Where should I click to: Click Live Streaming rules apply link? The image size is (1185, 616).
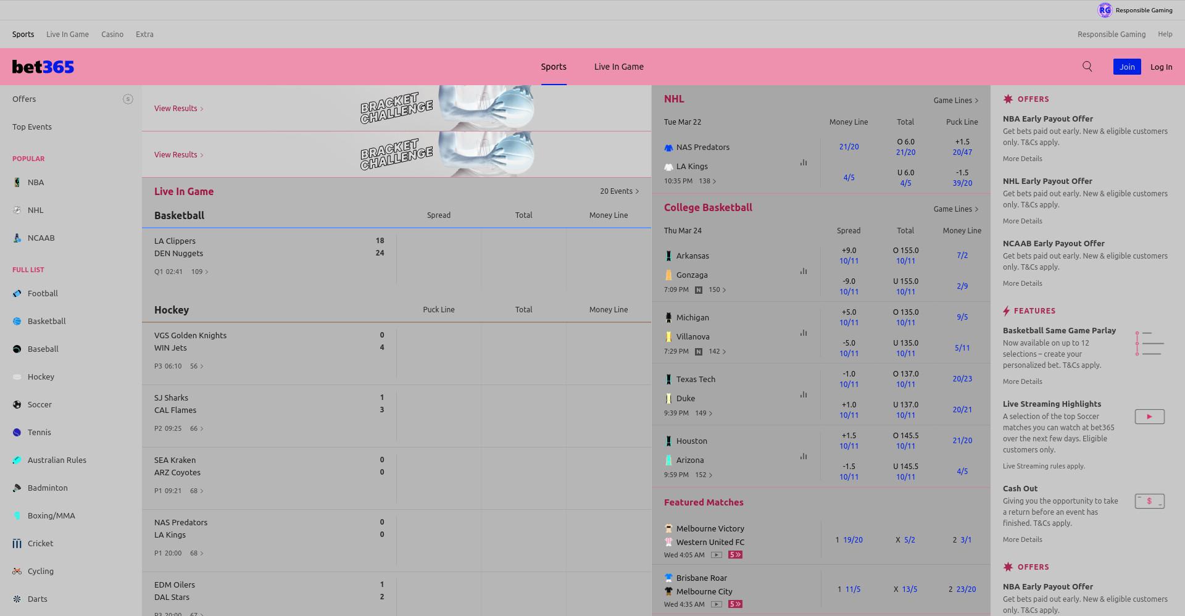[1044, 466]
